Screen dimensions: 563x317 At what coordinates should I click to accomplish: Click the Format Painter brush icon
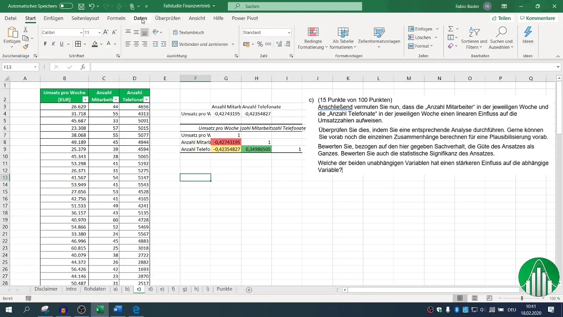click(26, 47)
